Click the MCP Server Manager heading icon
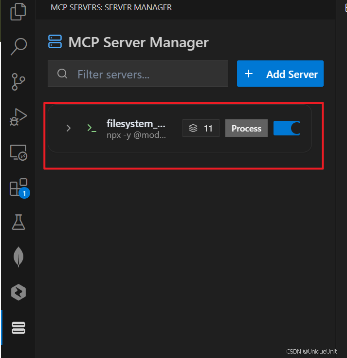 click(55, 41)
